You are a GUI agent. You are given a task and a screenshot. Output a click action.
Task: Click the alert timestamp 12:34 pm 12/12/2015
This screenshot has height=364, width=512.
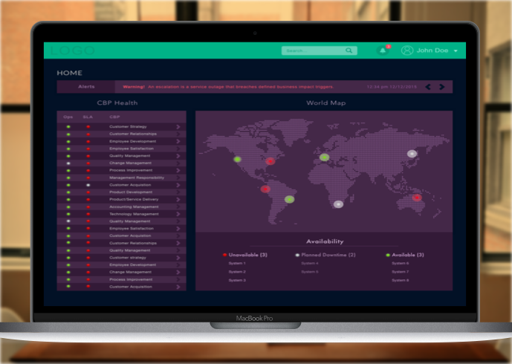tap(392, 87)
